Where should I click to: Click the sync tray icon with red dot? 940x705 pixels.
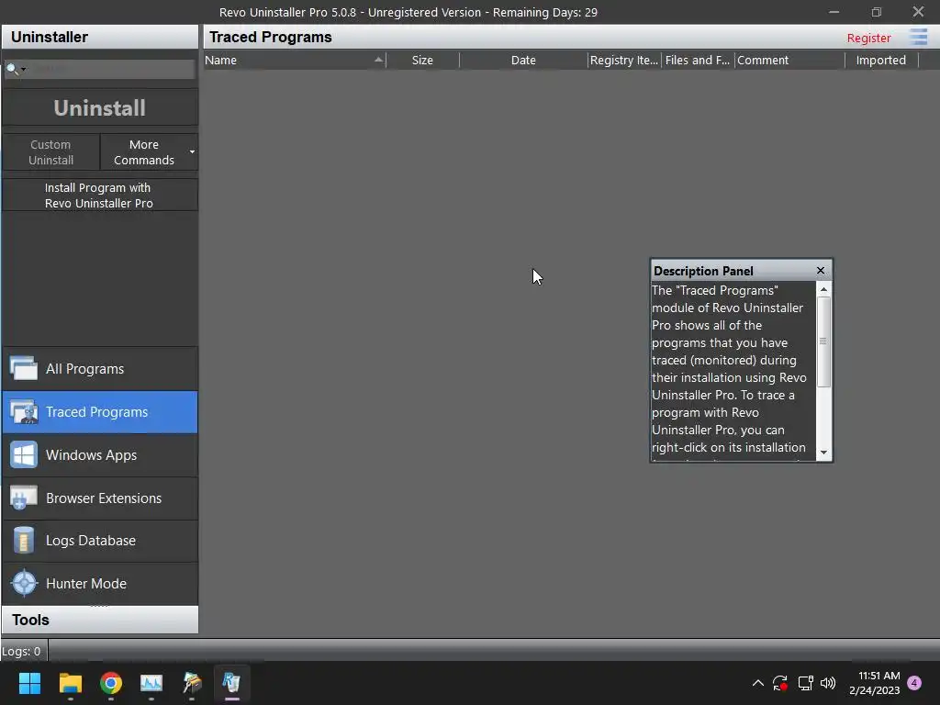[780, 683]
